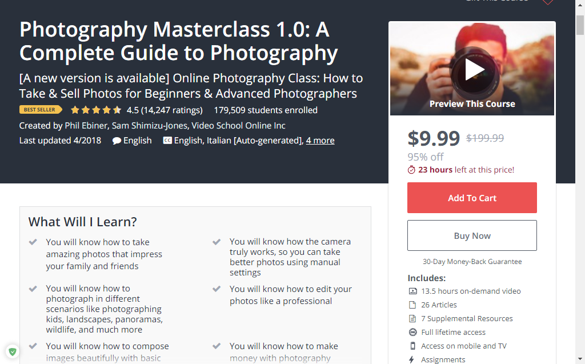Expand the 4 more subtitle languages link

click(x=320, y=141)
